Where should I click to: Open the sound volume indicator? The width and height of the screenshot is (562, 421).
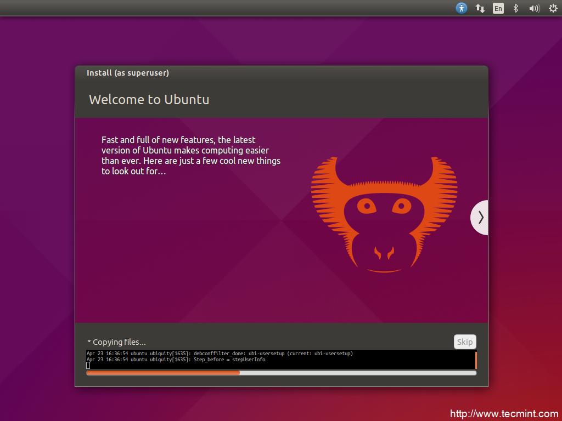pyautogui.click(x=534, y=8)
